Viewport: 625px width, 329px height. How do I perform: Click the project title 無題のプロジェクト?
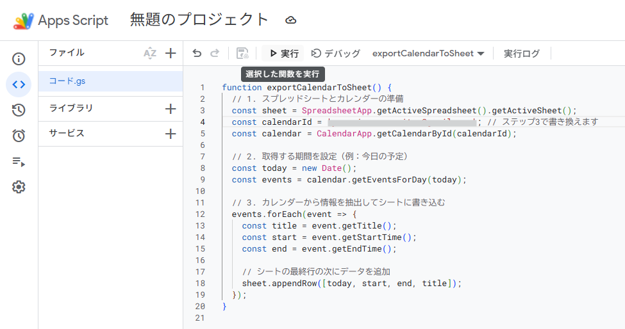coord(199,20)
